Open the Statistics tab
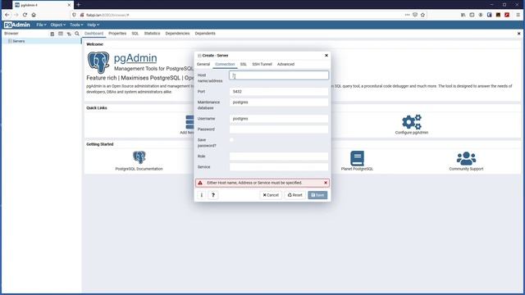This screenshot has height=295, width=525. point(152,34)
